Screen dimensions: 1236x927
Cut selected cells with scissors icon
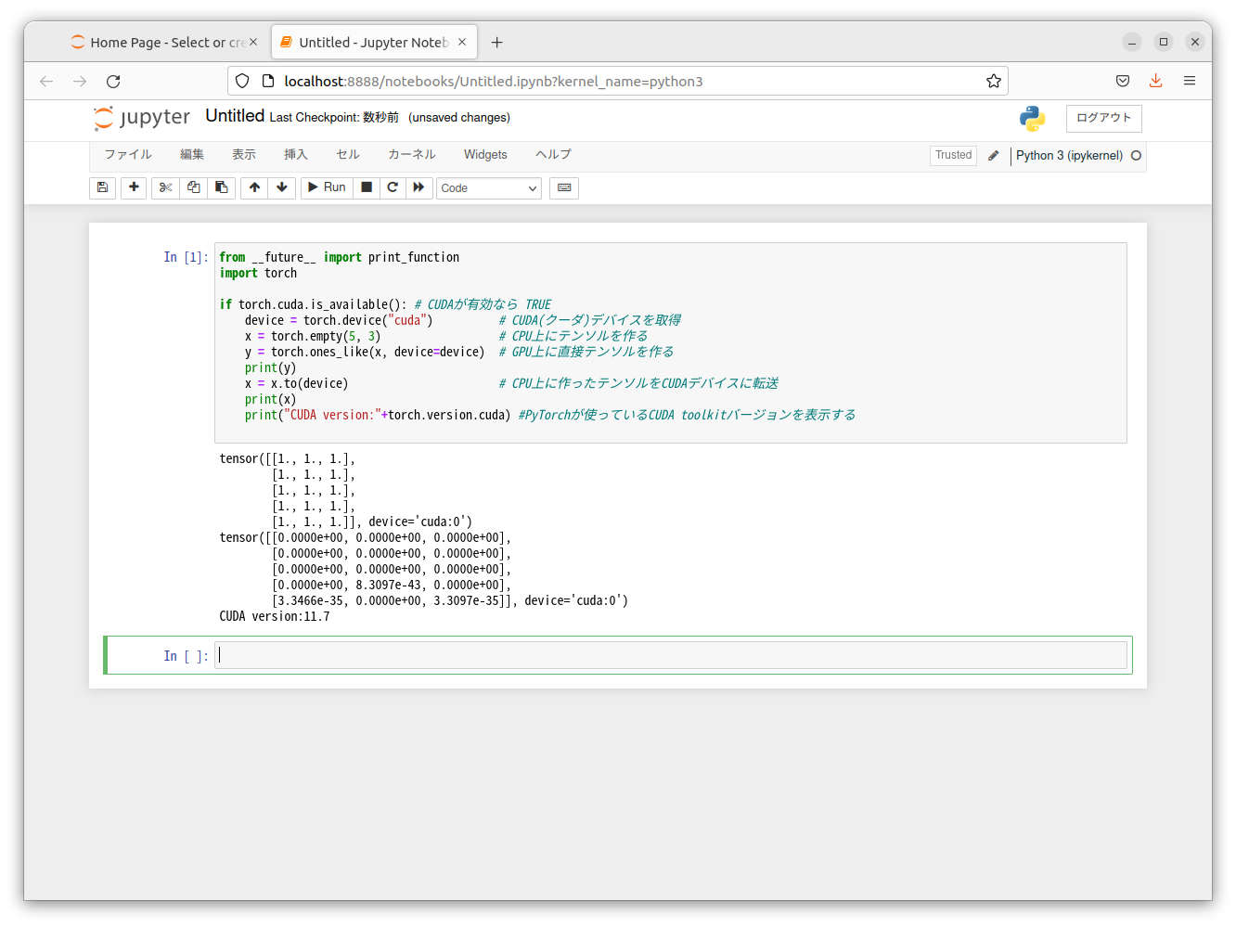coord(165,187)
